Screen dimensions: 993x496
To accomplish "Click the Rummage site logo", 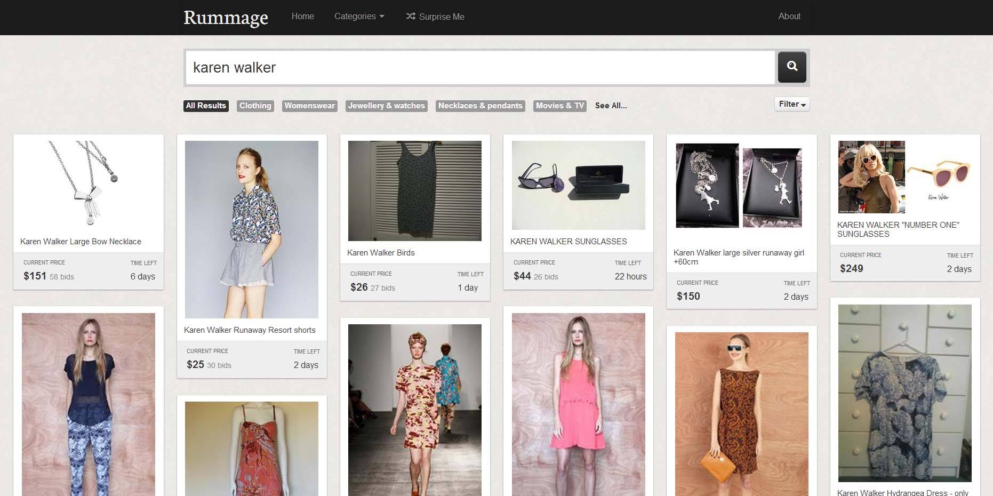I will coord(226,18).
